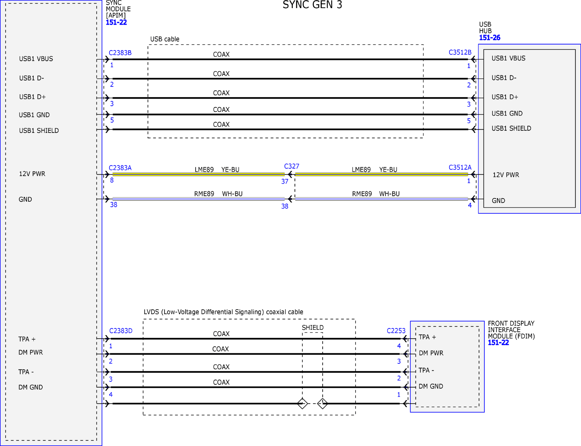Click the 12V PWR label in SYNC module
The width and height of the screenshot is (581, 446).
[32, 174]
